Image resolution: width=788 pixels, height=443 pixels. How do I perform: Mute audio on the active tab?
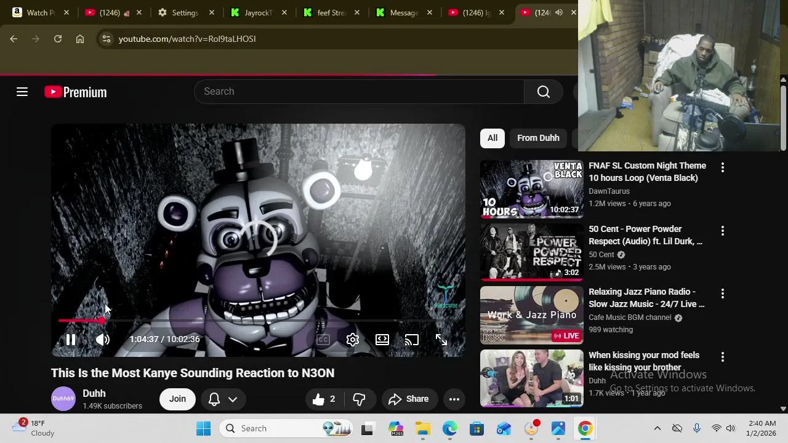point(558,12)
